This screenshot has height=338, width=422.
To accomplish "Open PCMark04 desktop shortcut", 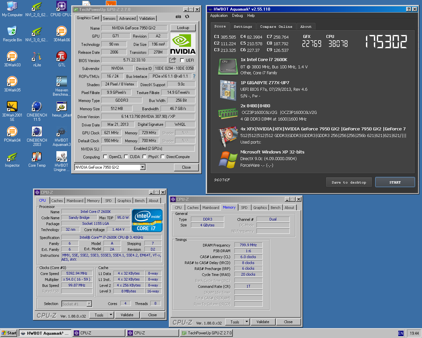I will 12,135.
